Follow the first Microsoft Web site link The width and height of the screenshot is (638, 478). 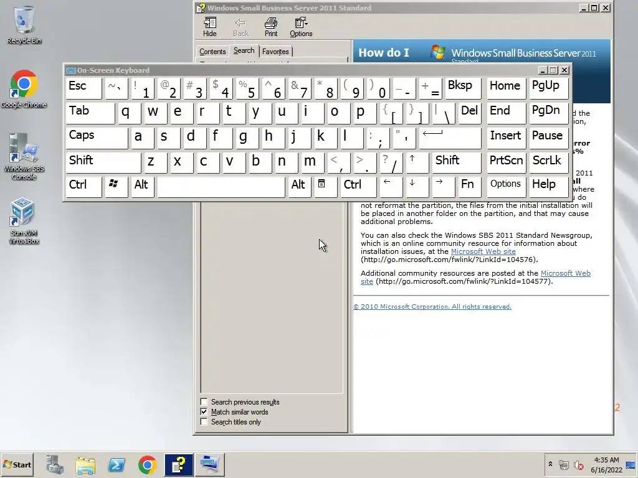483,251
